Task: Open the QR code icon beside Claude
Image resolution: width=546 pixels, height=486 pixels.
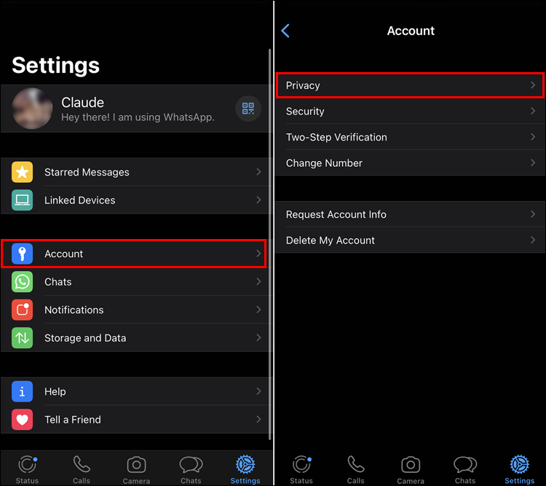Action: coord(248,109)
